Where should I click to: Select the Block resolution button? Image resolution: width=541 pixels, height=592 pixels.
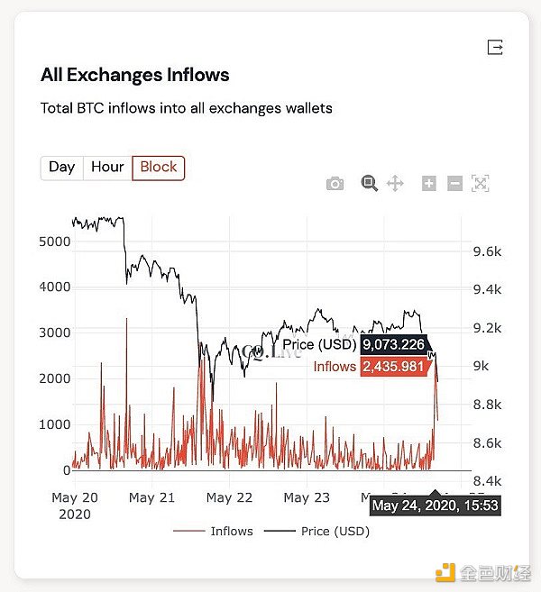(x=159, y=168)
